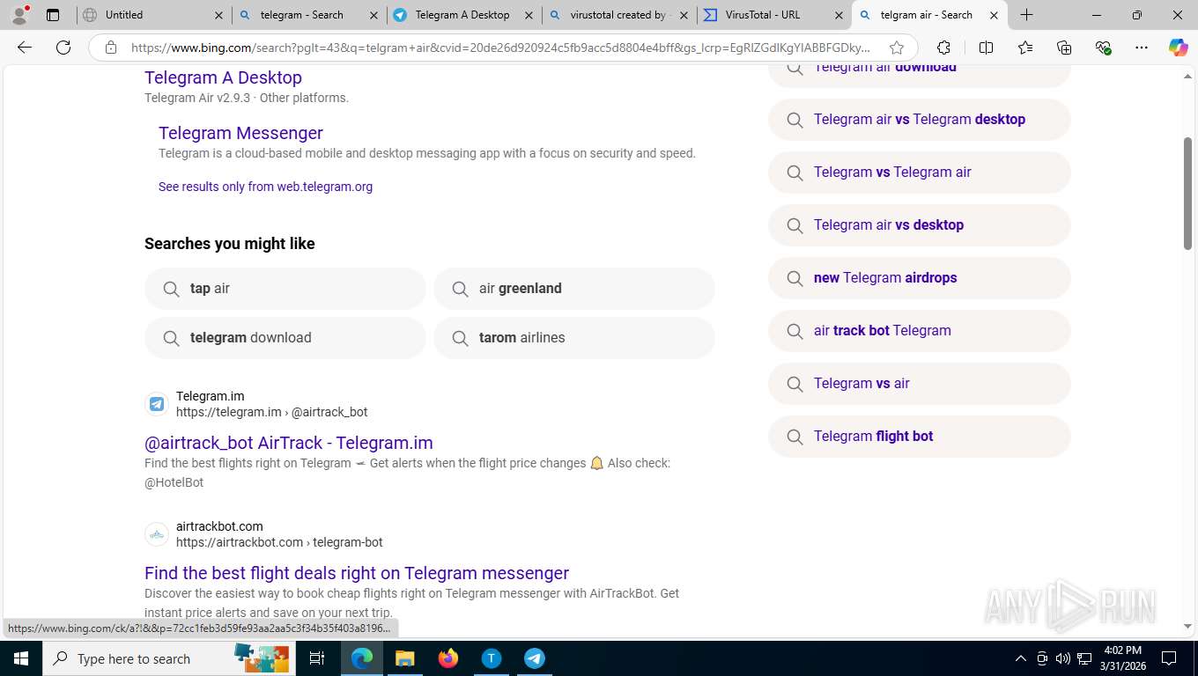This screenshot has height=676, width=1198.
Task: Reload the current page
Action: (x=63, y=48)
